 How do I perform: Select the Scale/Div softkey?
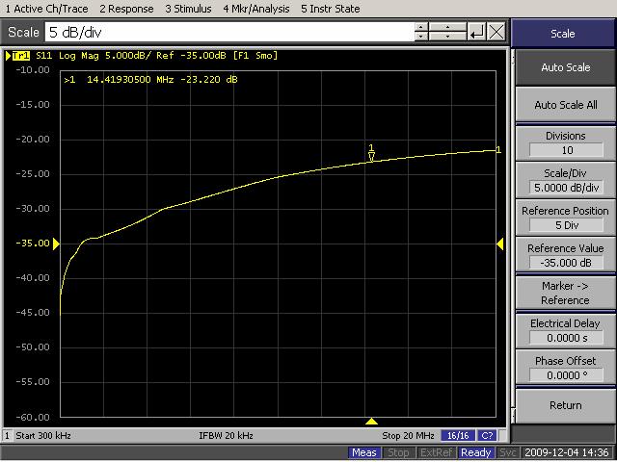point(565,181)
